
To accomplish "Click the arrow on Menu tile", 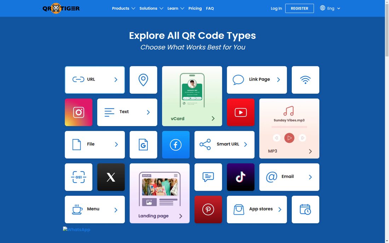I will pos(116,210).
